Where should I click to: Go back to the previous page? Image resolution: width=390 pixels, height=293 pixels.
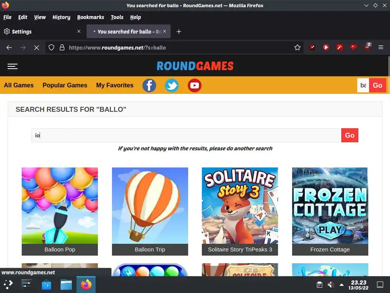[9, 48]
